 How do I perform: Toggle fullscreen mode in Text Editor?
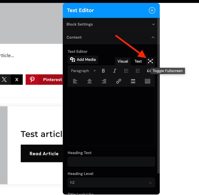[150, 61]
